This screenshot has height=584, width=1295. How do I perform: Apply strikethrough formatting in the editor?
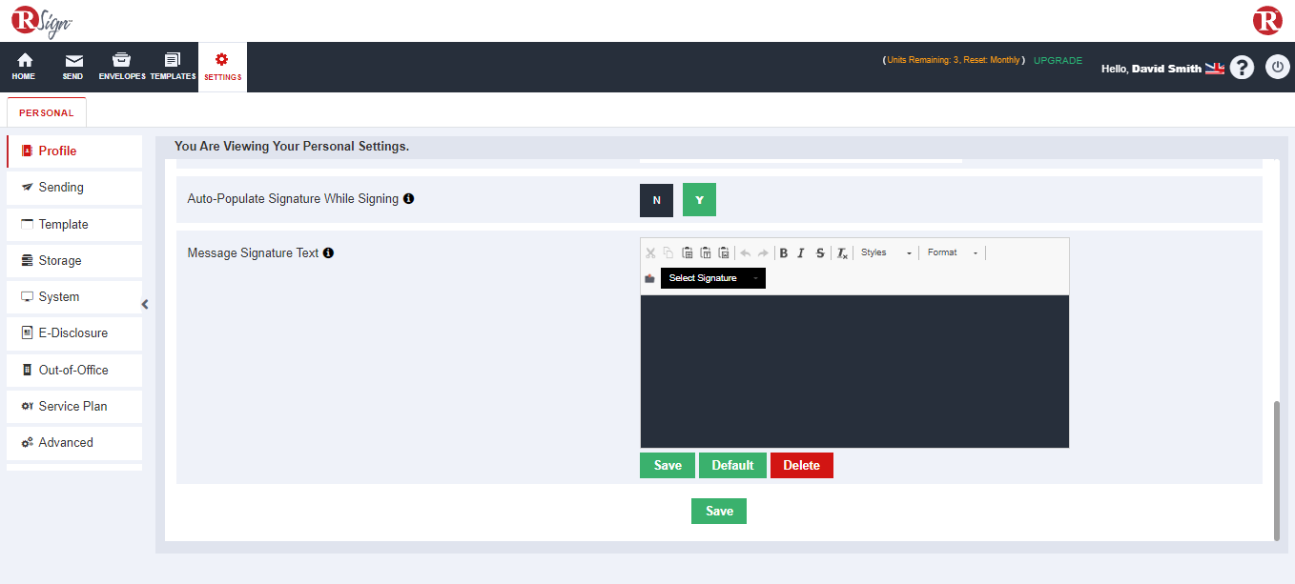[820, 252]
